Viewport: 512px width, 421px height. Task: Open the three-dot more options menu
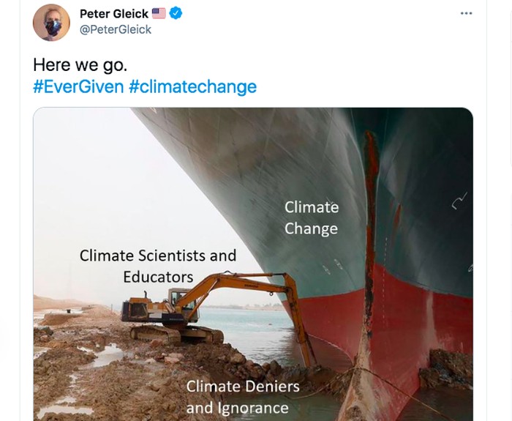coord(466,14)
